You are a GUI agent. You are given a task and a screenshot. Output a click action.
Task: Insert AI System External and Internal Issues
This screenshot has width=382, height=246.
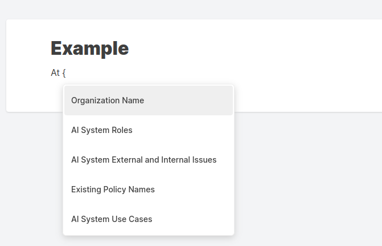[x=143, y=160]
